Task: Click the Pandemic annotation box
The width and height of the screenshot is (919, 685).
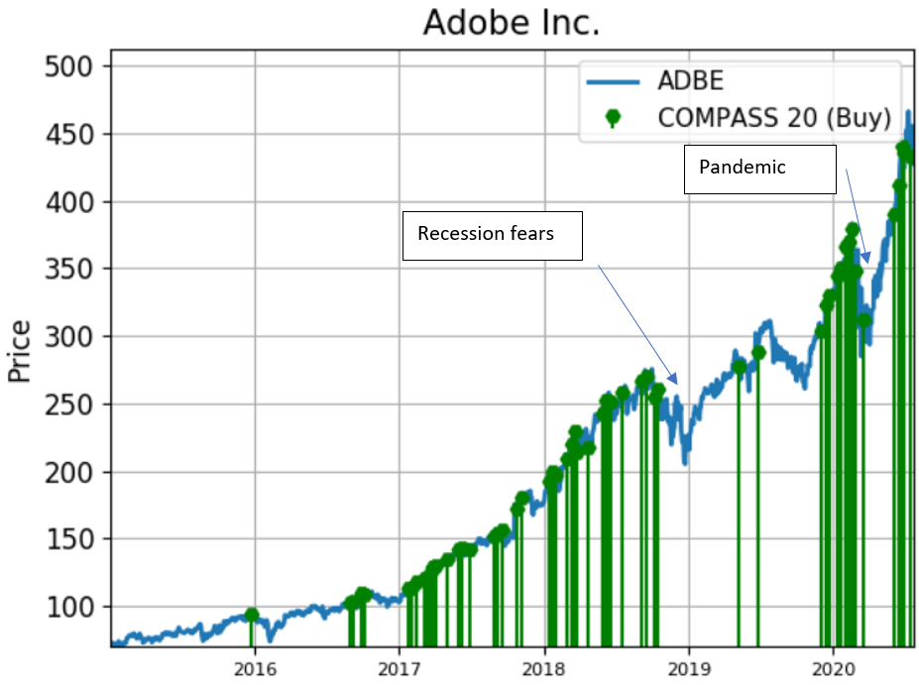Action: click(x=760, y=169)
